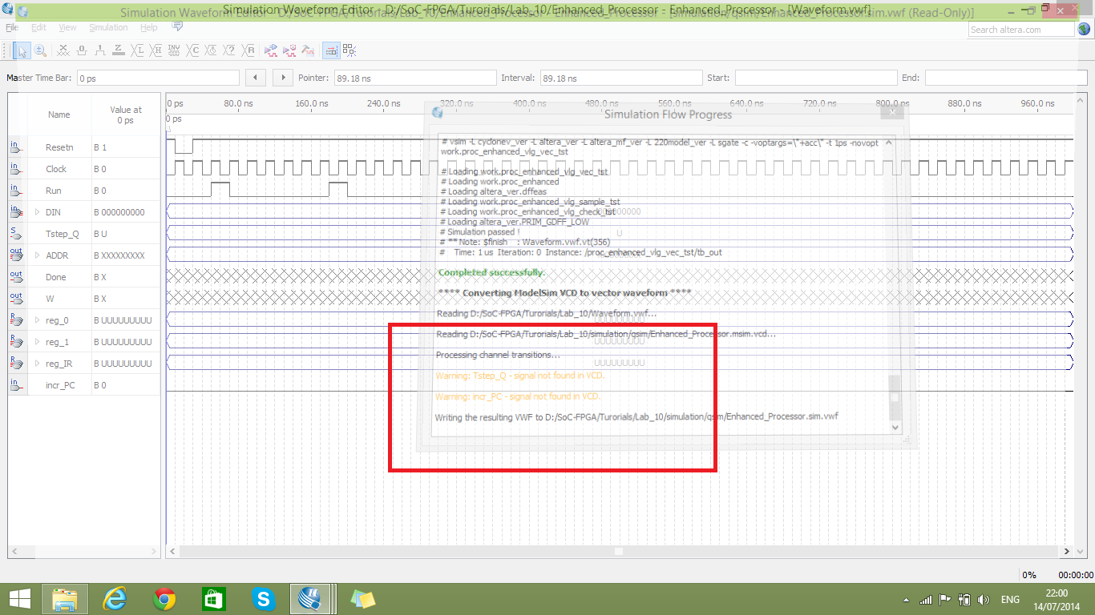Open the File menu
Screen dimensions: 1095x615
point(12,27)
